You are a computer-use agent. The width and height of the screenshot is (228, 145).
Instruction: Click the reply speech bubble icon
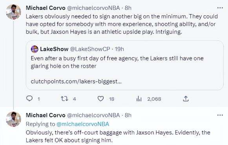(29, 98)
